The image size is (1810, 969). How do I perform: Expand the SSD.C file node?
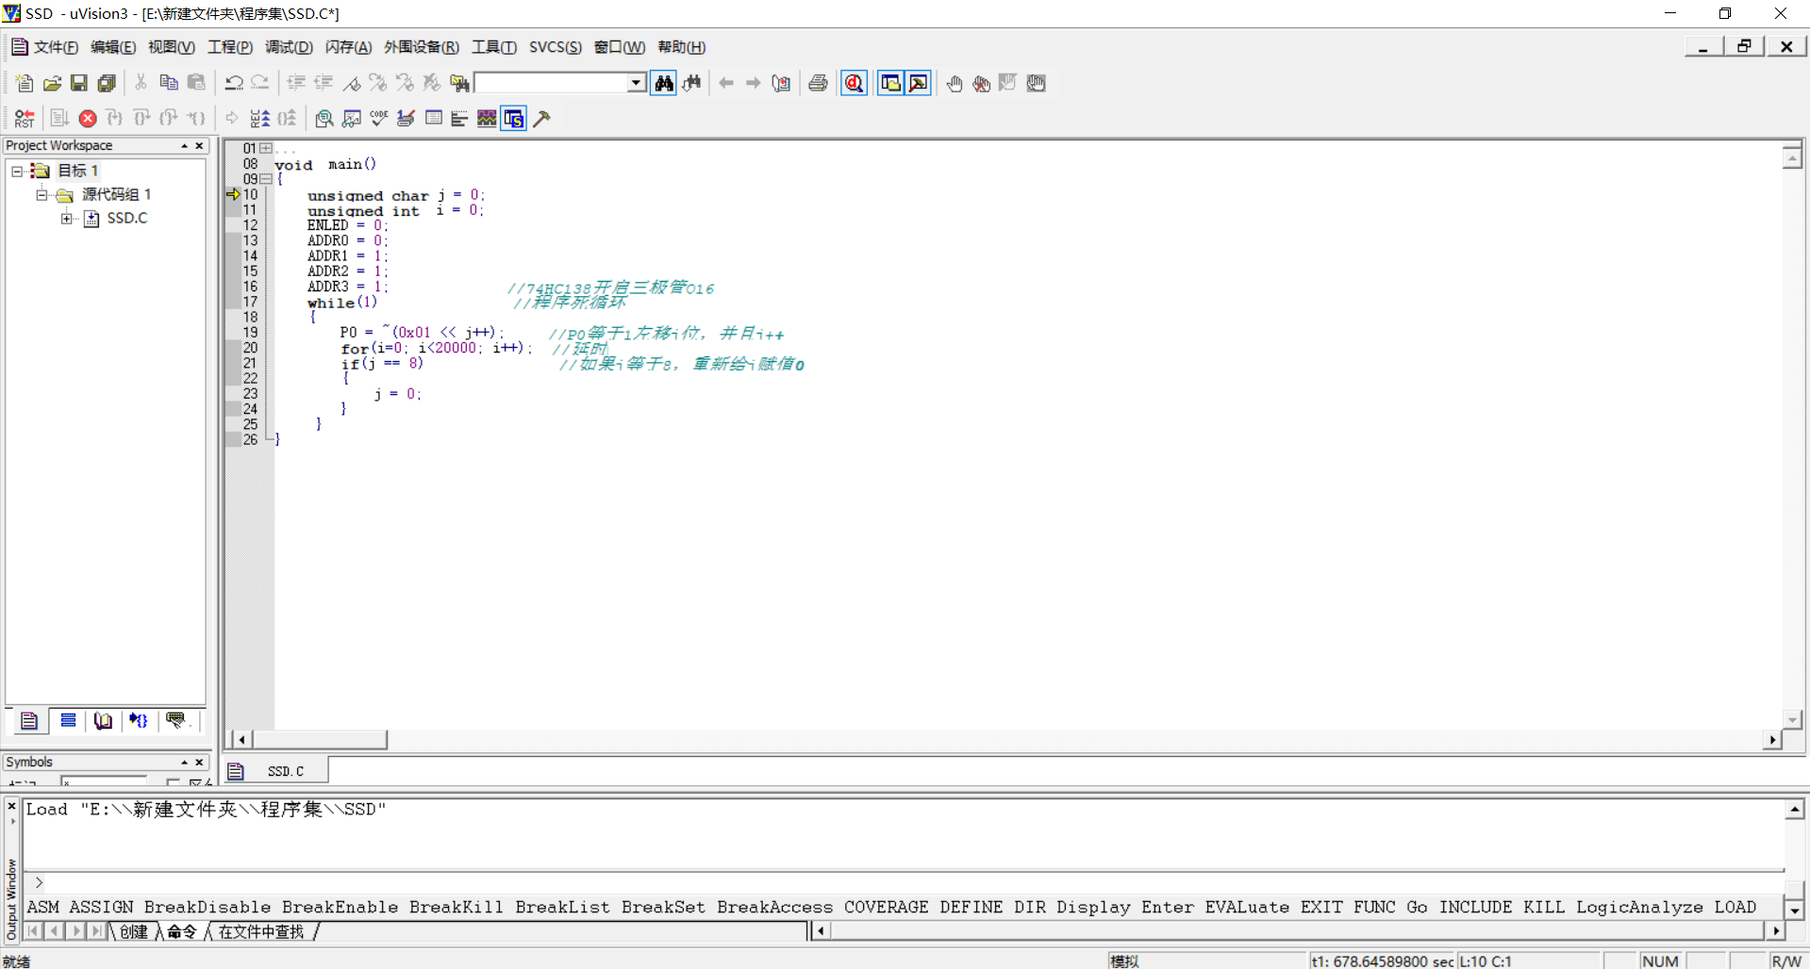[66, 218]
